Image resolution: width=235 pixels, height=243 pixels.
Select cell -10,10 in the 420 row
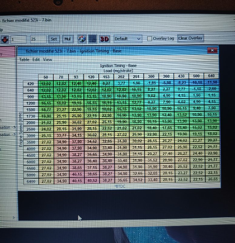(196, 82)
